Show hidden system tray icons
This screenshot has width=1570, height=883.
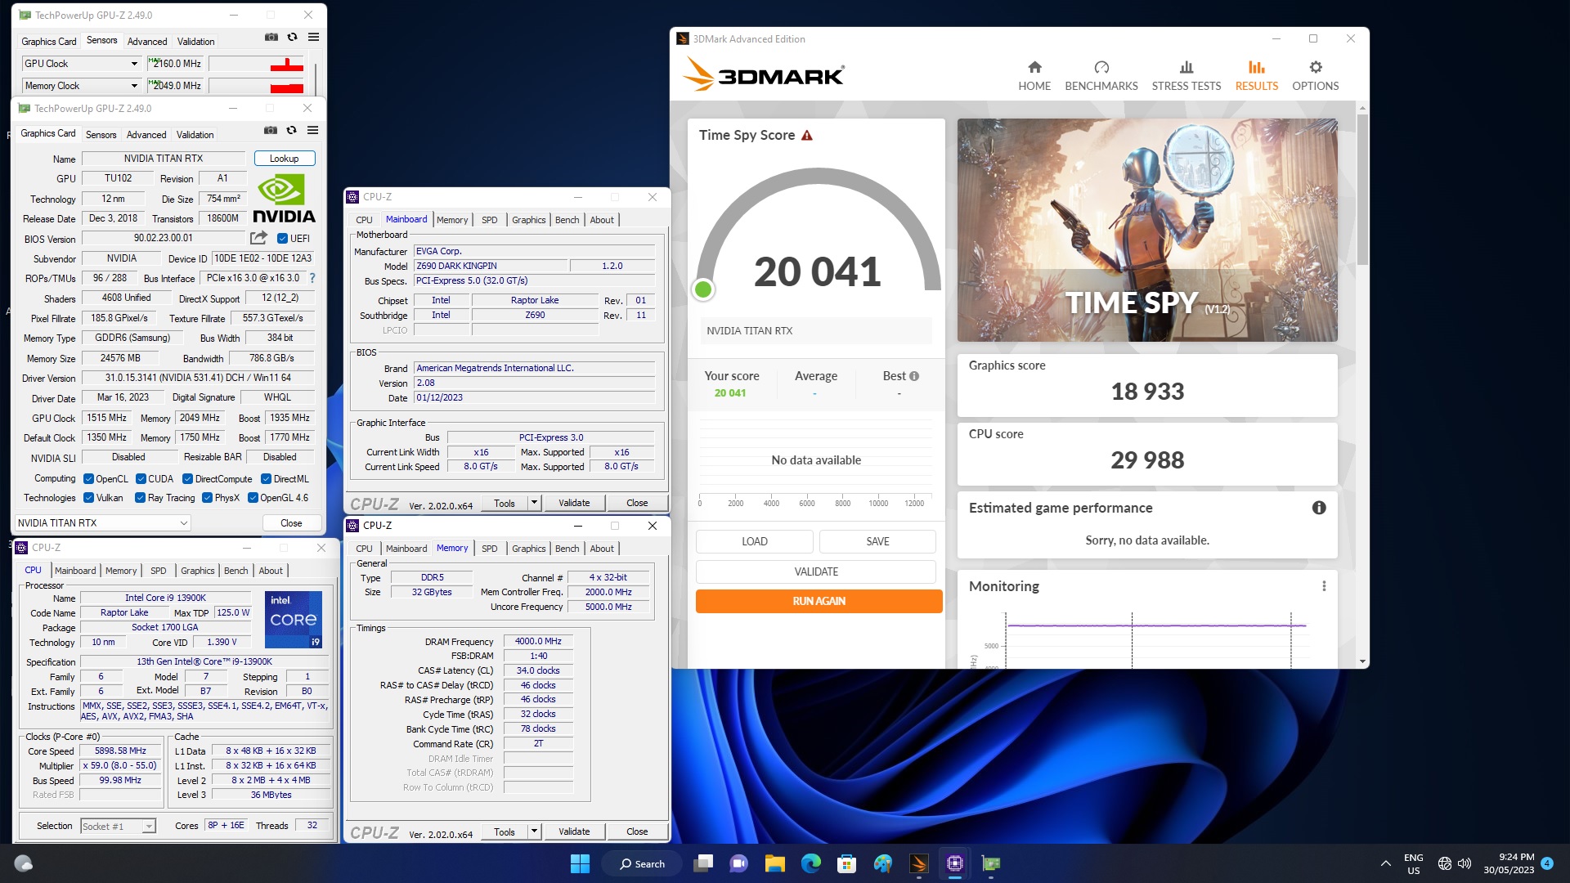pos(1385,863)
